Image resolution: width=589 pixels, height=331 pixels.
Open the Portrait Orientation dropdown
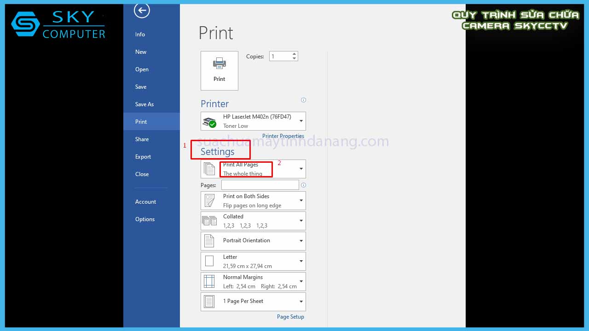pos(301,241)
